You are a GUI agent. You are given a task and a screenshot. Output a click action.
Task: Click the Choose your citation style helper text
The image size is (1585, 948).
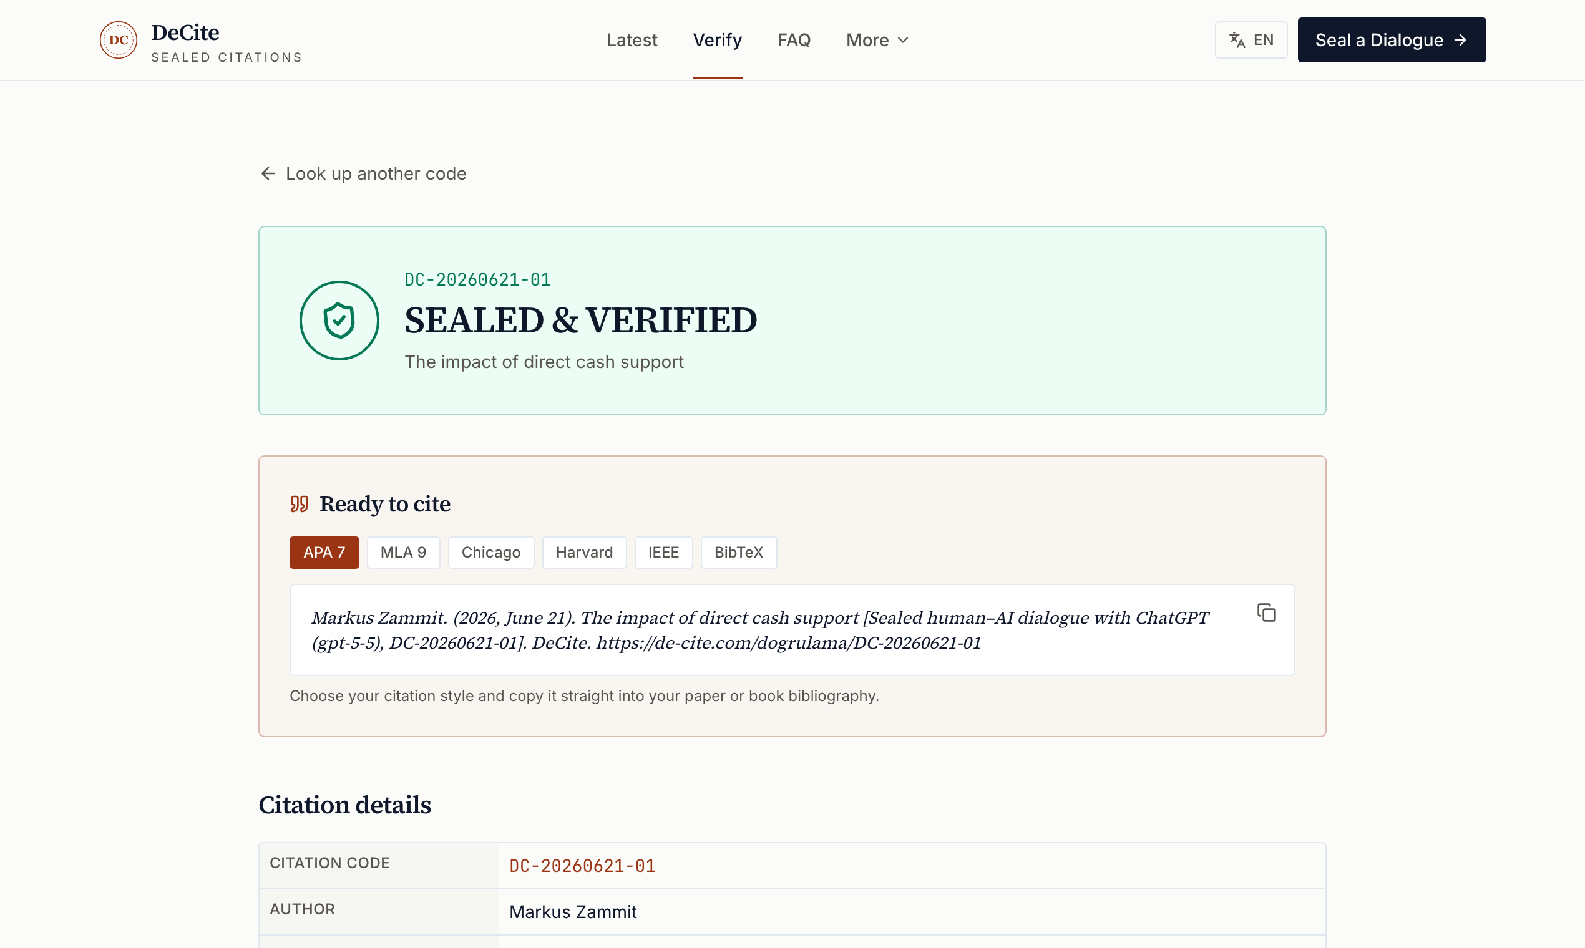point(584,695)
